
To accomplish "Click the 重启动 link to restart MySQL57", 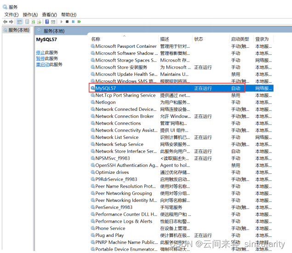I will click(43, 64).
